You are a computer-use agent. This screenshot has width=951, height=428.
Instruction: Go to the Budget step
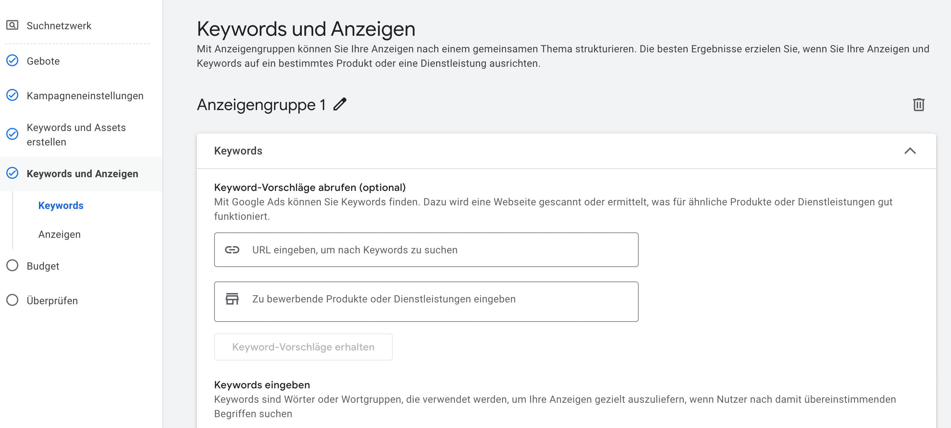click(x=43, y=266)
